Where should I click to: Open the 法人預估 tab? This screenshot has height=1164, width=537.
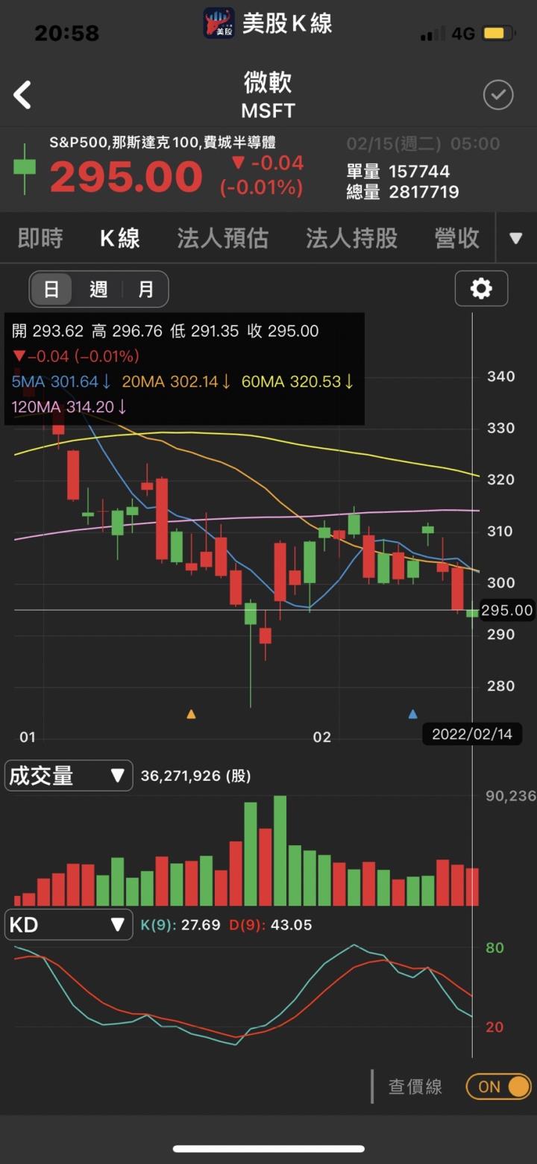pyautogui.click(x=222, y=238)
